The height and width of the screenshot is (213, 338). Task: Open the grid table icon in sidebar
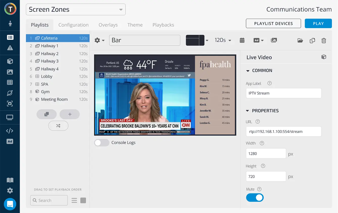tap(10, 82)
